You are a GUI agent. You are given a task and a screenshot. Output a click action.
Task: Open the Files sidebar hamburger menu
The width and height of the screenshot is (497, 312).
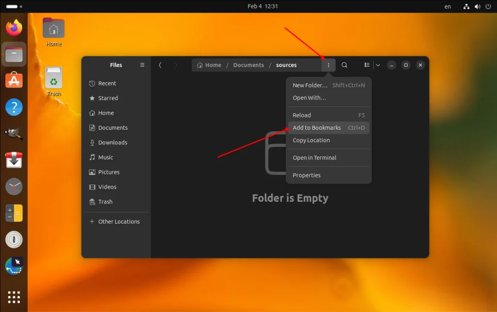click(x=142, y=65)
